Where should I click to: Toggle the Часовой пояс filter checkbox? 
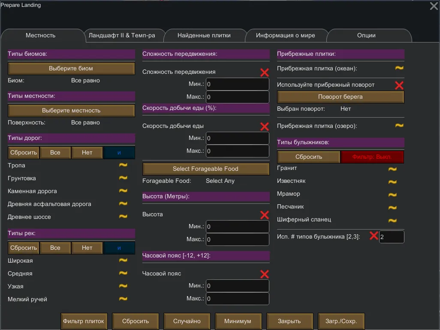tap(265, 274)
